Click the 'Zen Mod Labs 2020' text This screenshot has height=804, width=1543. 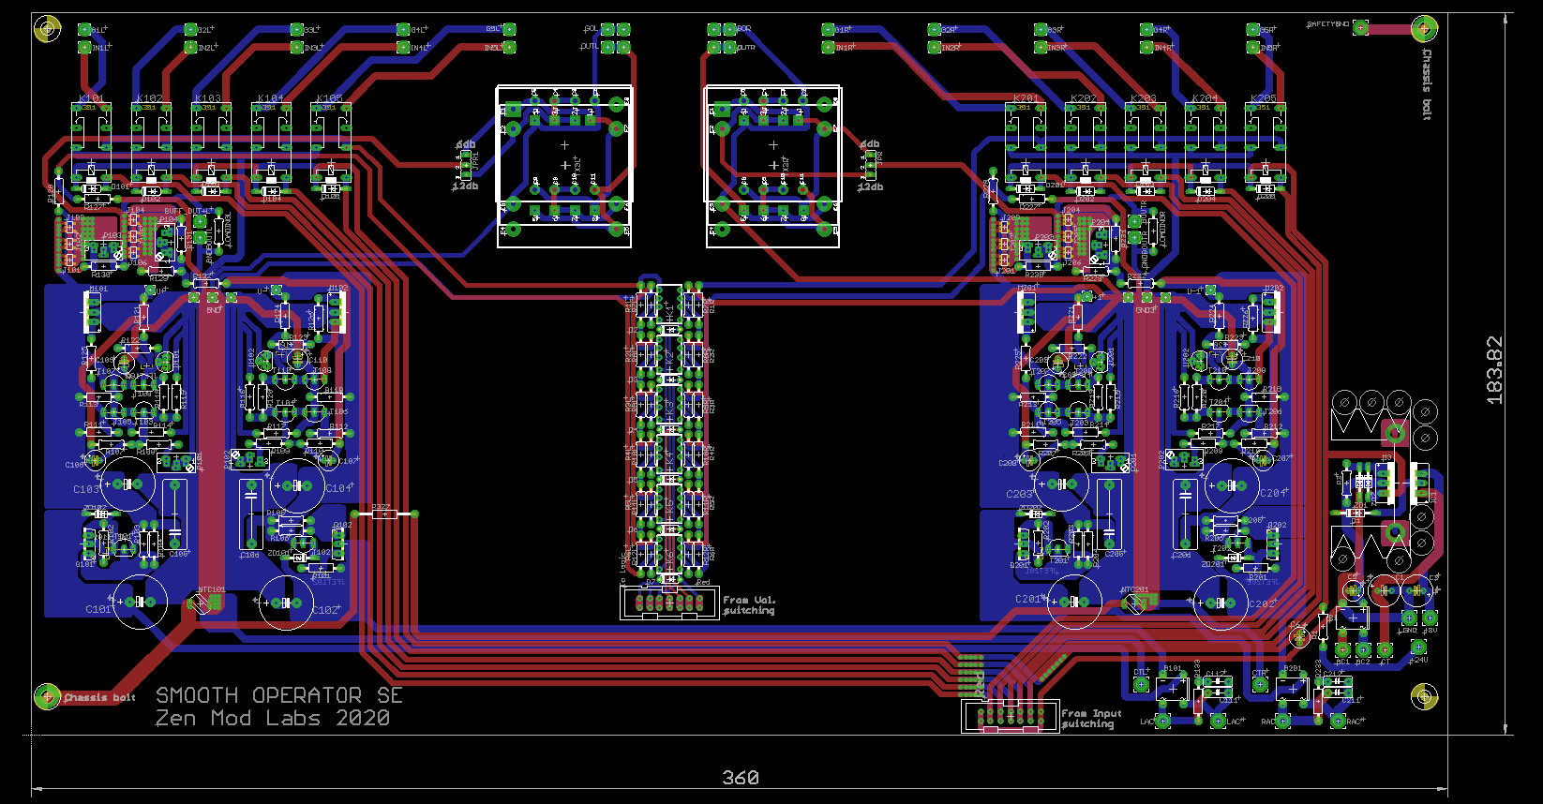(273, 719)
